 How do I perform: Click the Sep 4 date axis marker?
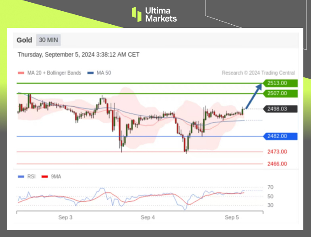pos(148,218)
